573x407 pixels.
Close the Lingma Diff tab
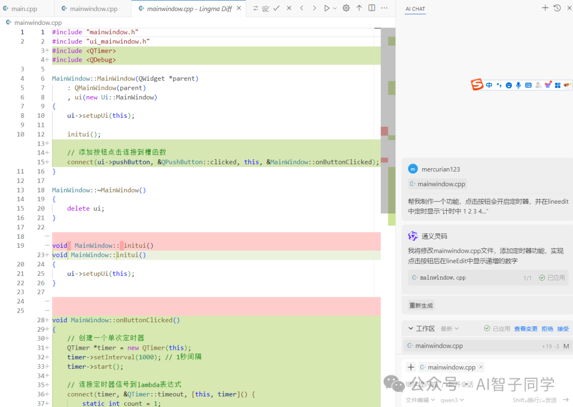point(239,8)
